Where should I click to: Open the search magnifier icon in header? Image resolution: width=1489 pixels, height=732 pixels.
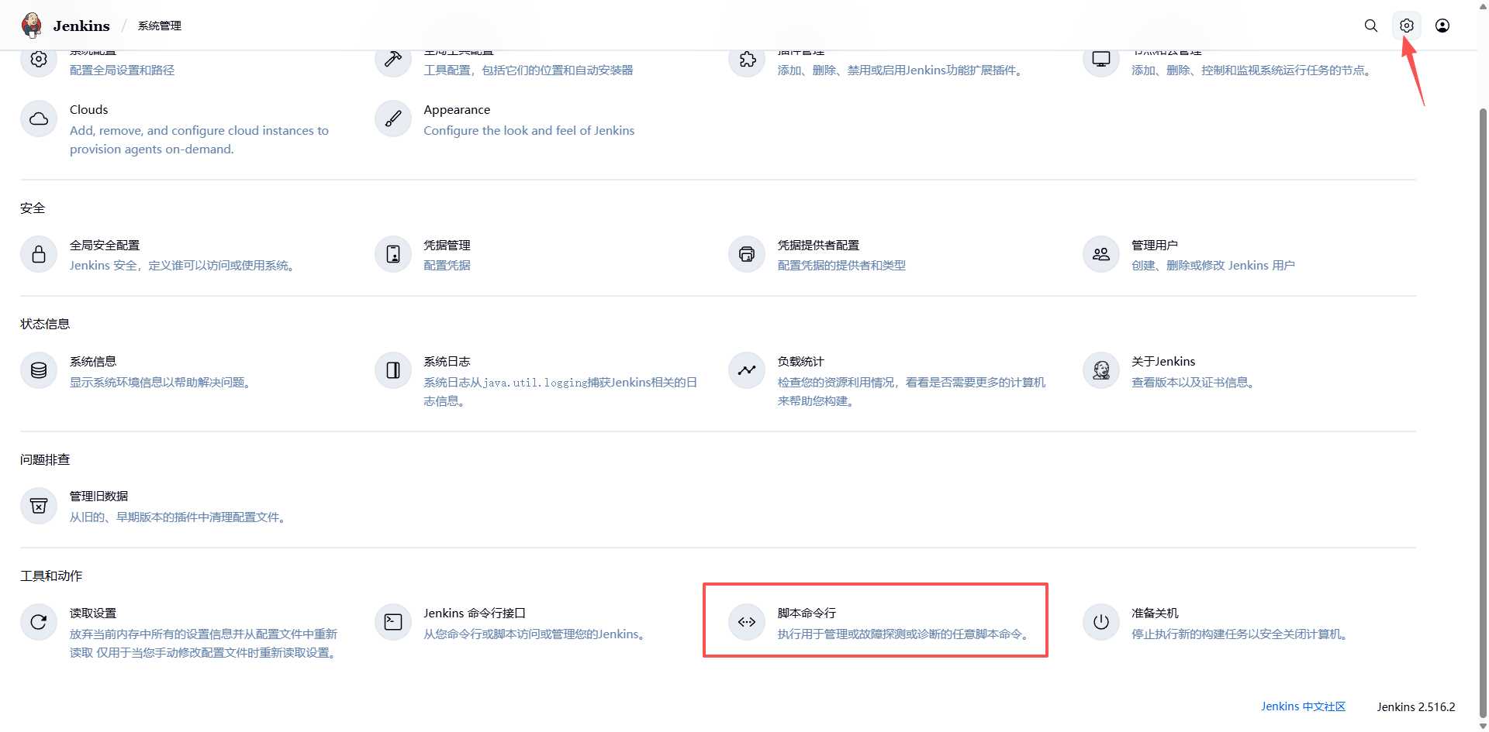click(x=1371, y=26)
